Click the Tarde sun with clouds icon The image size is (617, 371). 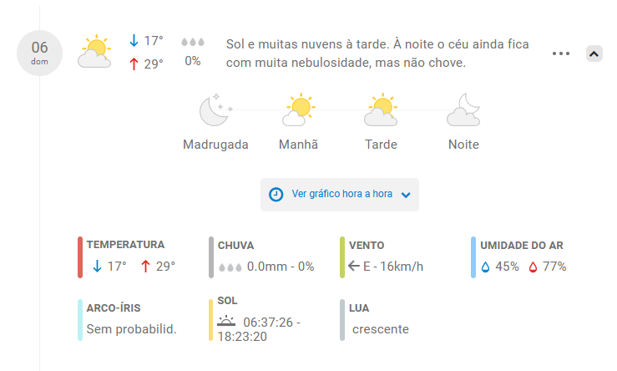(381, 109)
